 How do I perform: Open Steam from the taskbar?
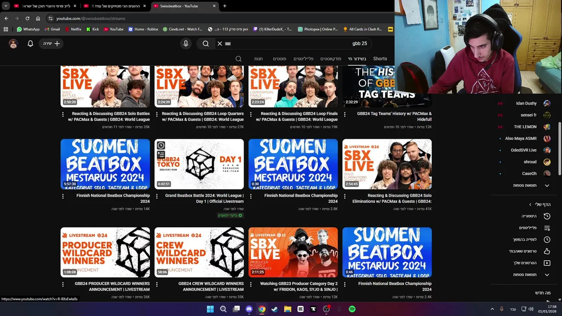click(x=275, y=309)
